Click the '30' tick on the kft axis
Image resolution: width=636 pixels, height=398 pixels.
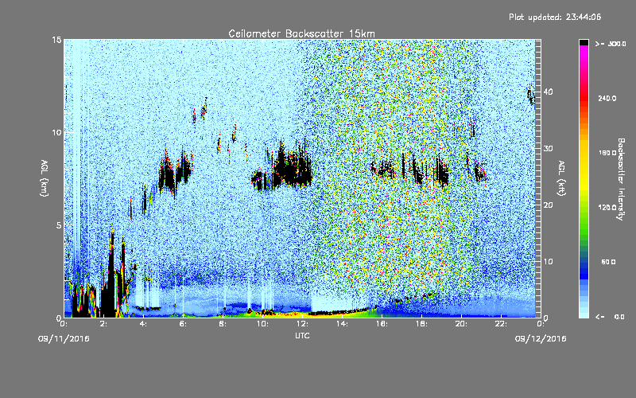coord(548,149)
